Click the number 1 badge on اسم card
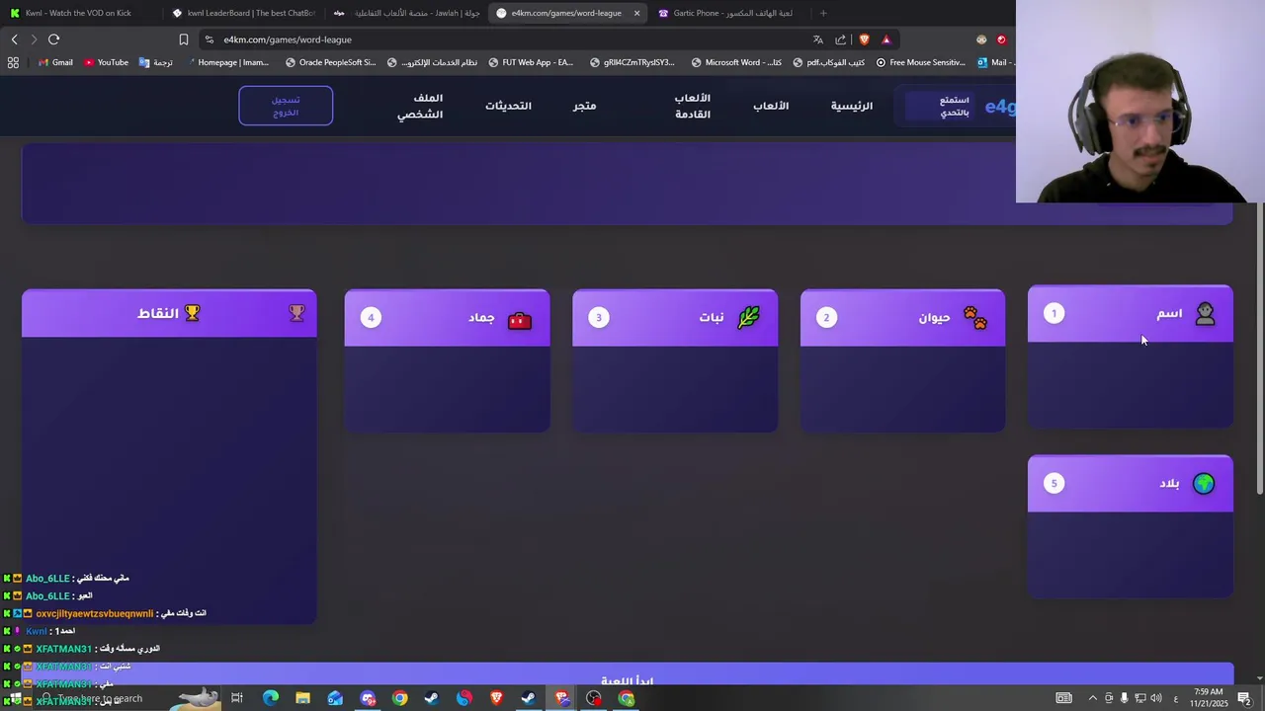Image resolution: width=1265 pixels, height=711 pixels. point(1054,313)
